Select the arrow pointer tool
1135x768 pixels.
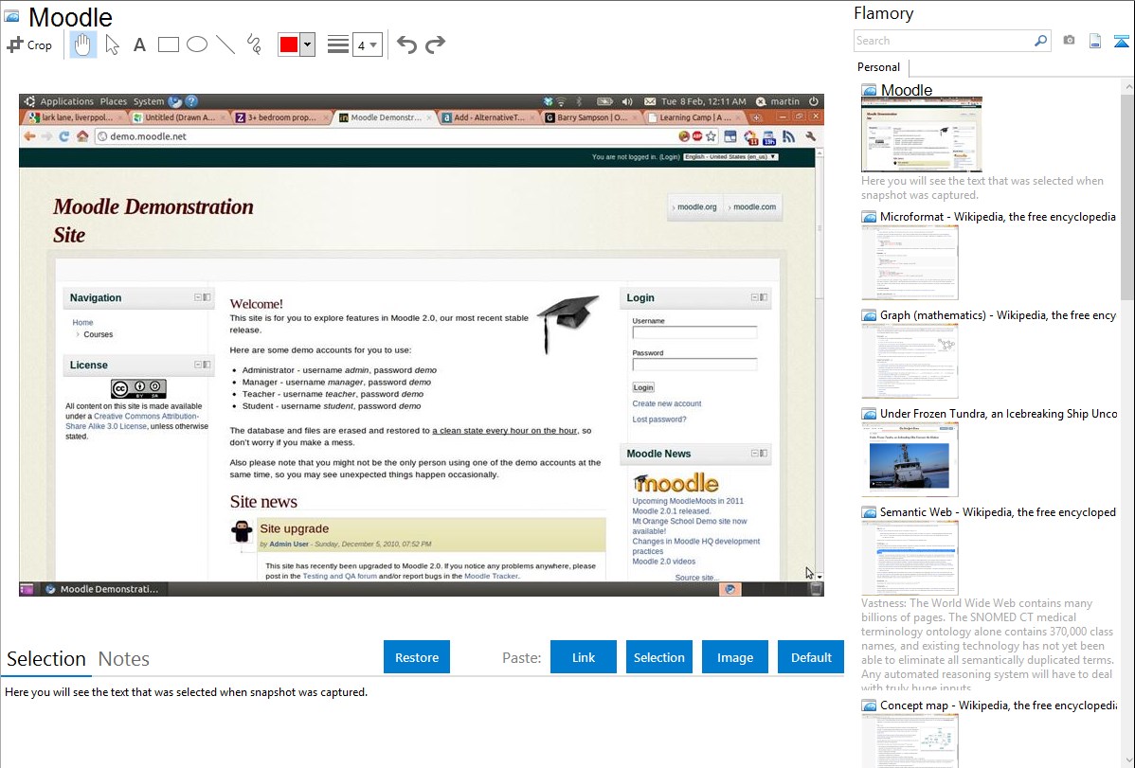(x=112, y=45)
